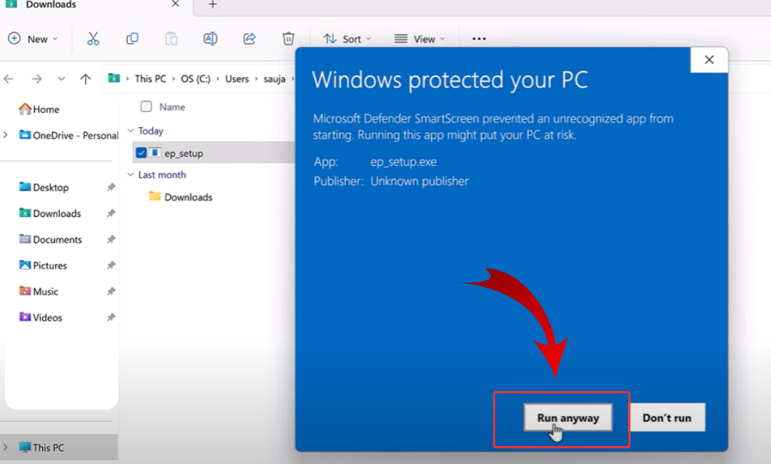Click the Copy icon in toolbar
771x464 pixels.
click(x=132, y=39)
